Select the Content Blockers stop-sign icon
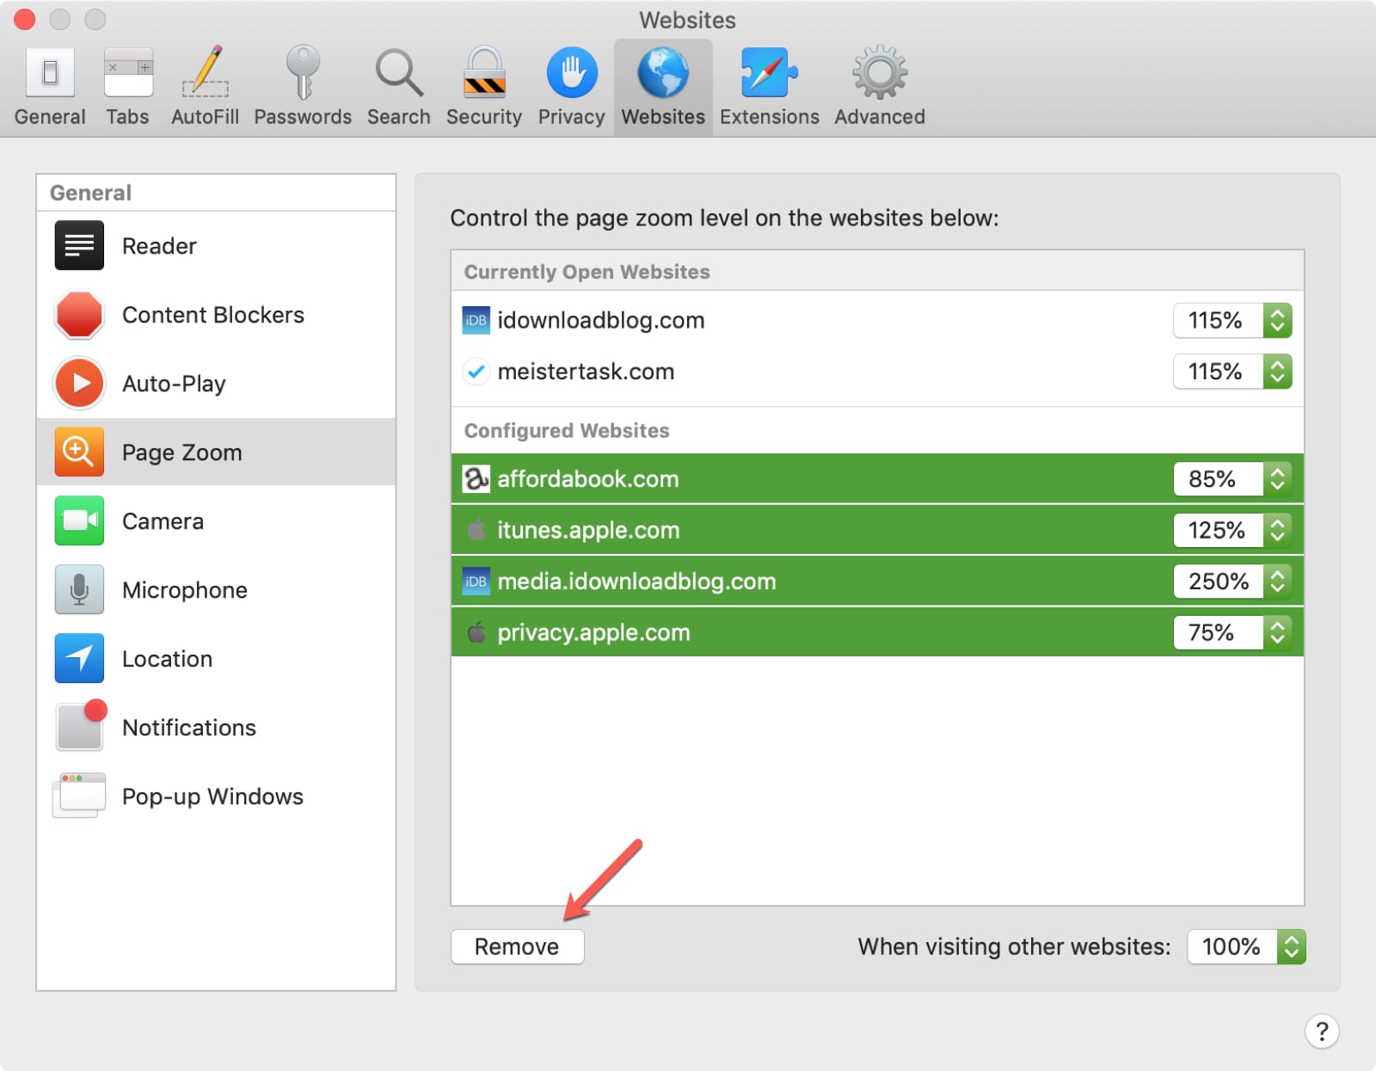Screen dimensions: 1376x1071 pyautogui.click(x=79, y=314)
